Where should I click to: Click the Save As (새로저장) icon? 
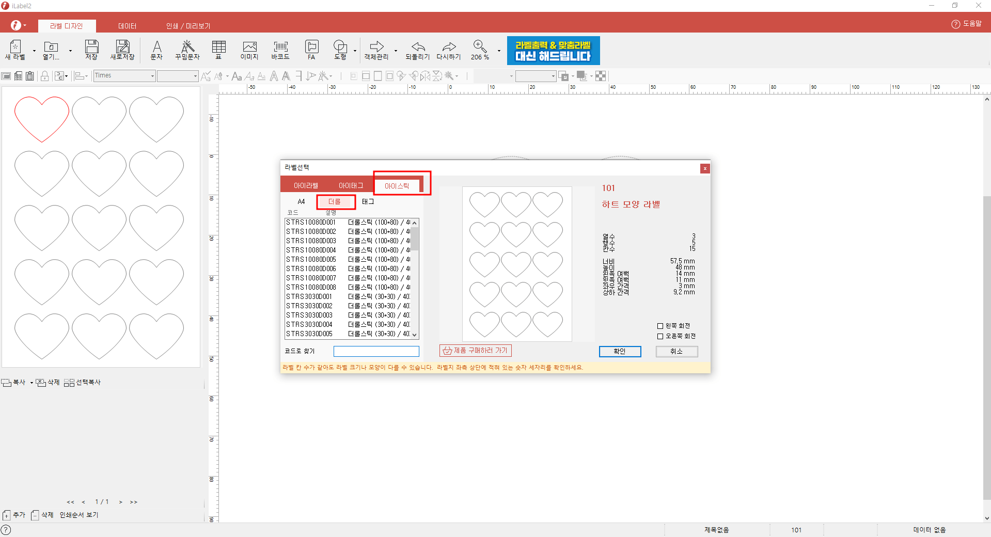122,50
